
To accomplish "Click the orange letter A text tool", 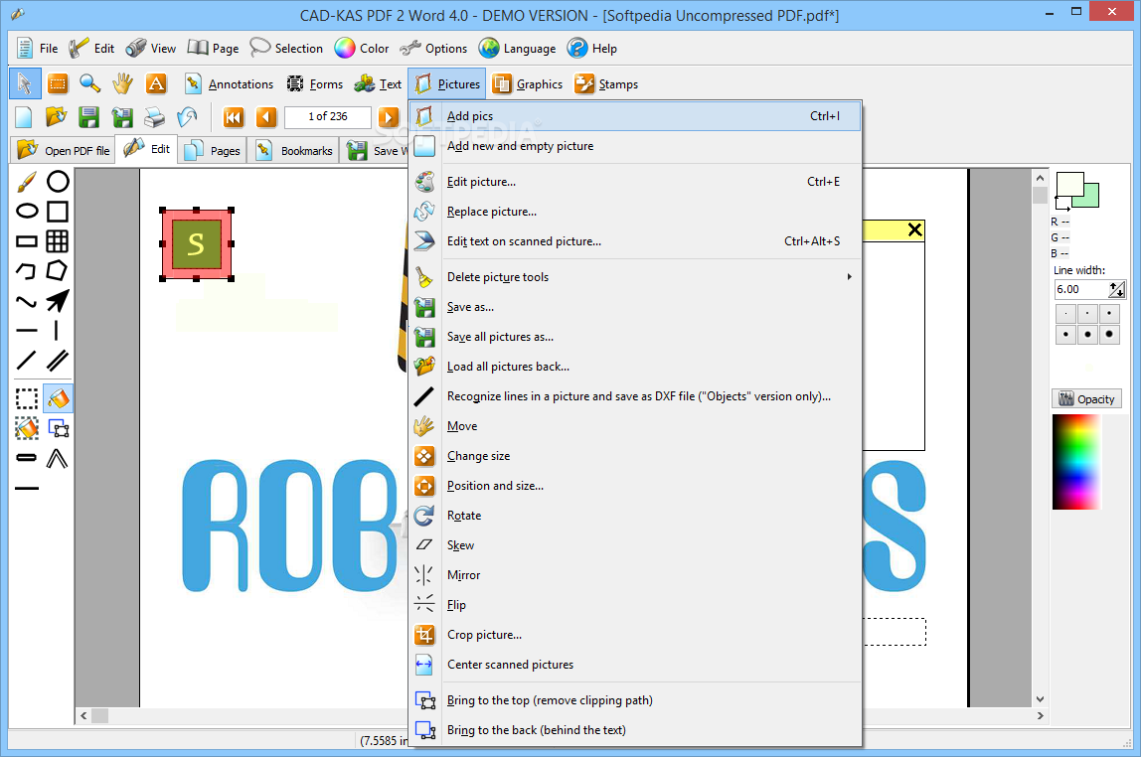I will [156, 83].
